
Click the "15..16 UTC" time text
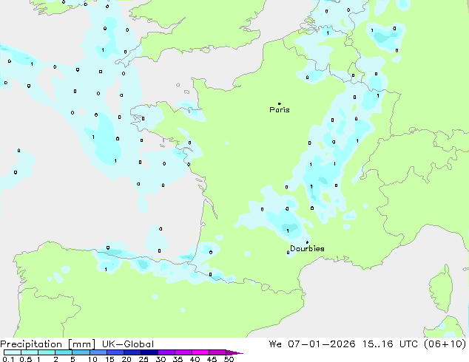coord(389,344)
